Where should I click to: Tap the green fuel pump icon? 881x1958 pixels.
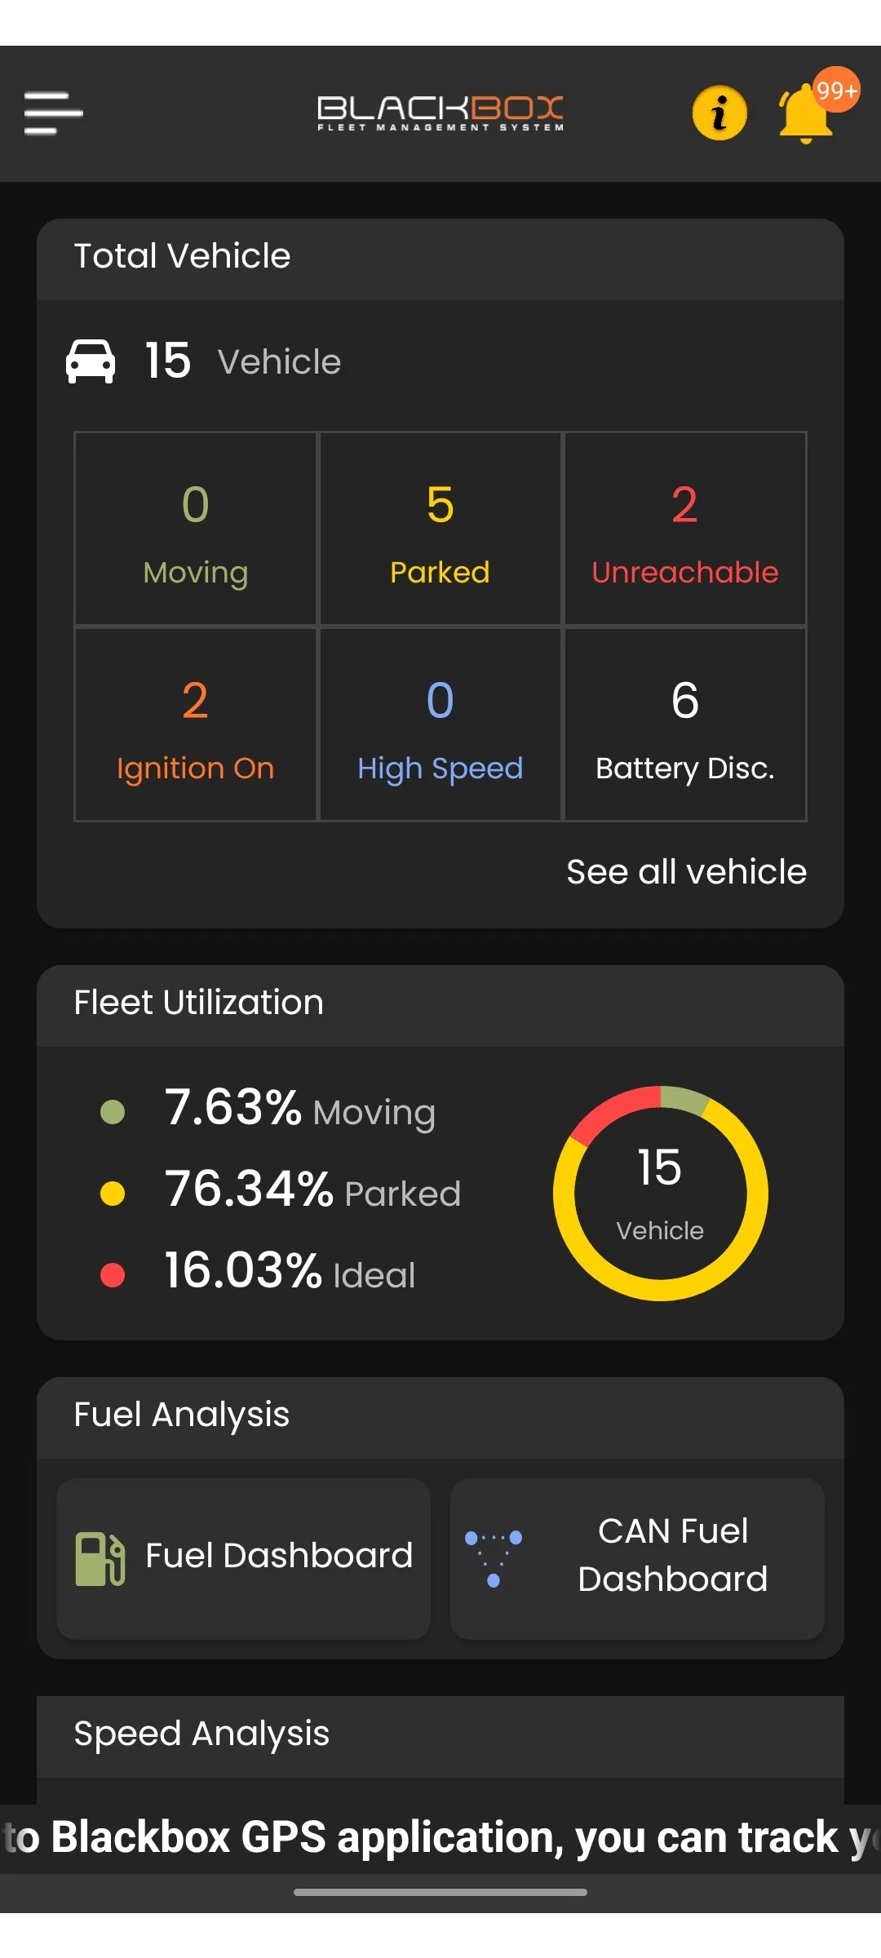100,1558
